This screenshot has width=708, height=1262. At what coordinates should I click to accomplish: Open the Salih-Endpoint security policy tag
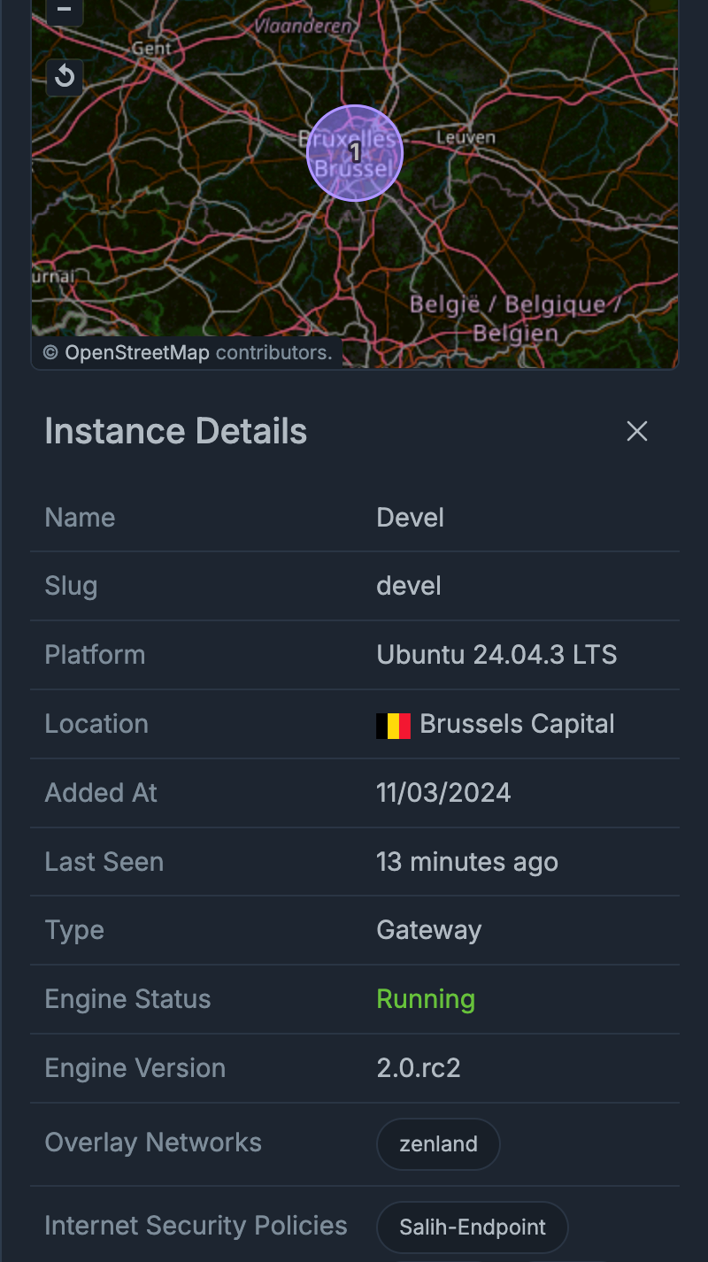(472, 1227)
